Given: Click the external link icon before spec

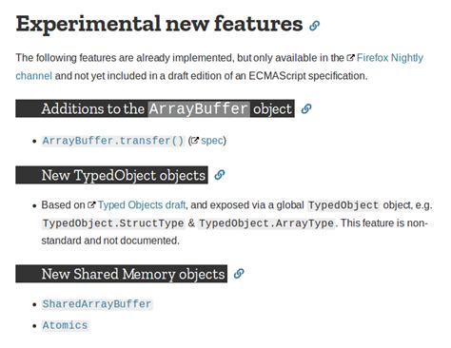Looking at the screenshot, I should click(195, 141).
